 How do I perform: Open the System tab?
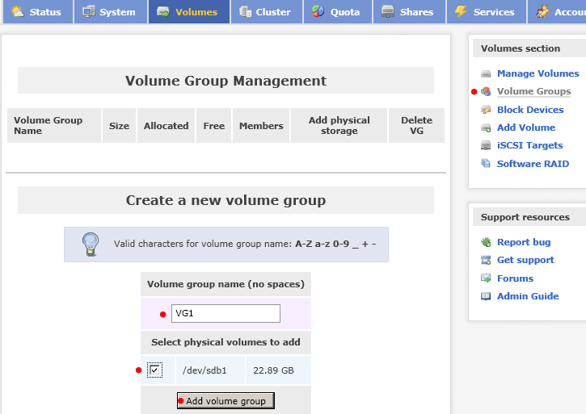111,11
